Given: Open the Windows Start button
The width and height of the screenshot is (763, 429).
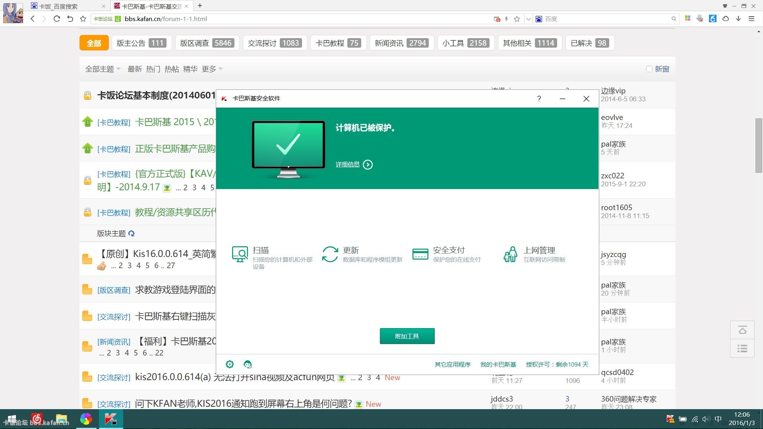Looking at the screenshot, I should (x=12, y=419).
